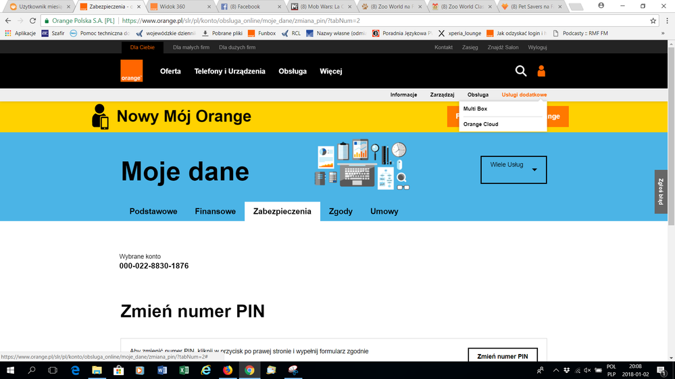The height and width of the screenshot is (379, 675).
Task: Open the Windows Start menu
Action: click(10, 370)
